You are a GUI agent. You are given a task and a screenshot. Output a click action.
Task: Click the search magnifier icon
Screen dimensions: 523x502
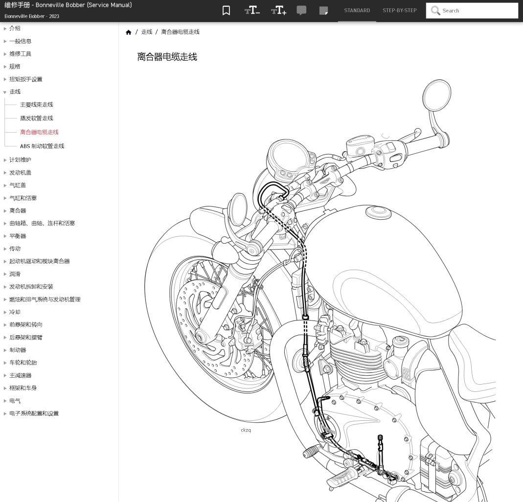click(x=435, y=10)
